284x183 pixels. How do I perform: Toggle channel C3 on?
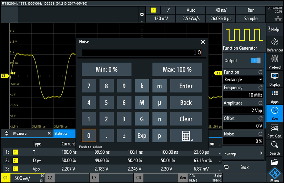112,178
